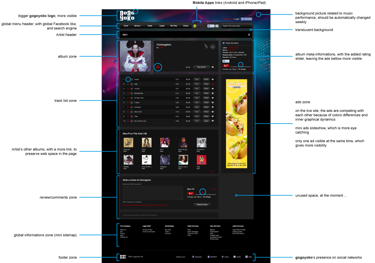This screenshot has height=263, width=375.
Task: Open the Twitter icon in the footer
Action: (234, 257)
